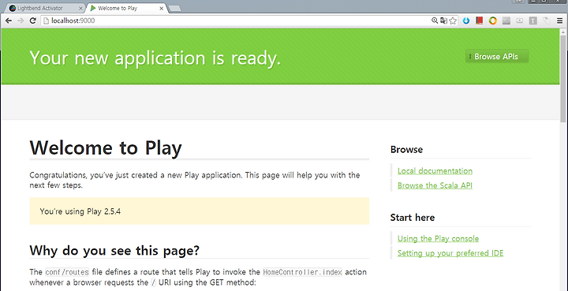568x291 pixels.
Task: Click the 'Your new application is ready.' banner text
Action: 155,58
